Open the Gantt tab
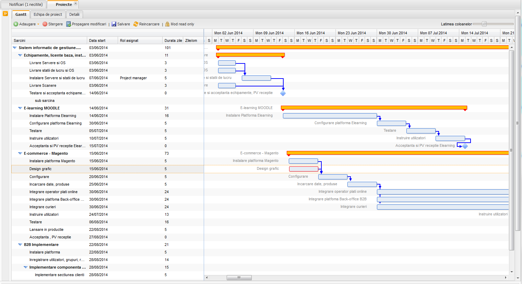The width and height of the screenshot is (522, 284). coord(21,14)
